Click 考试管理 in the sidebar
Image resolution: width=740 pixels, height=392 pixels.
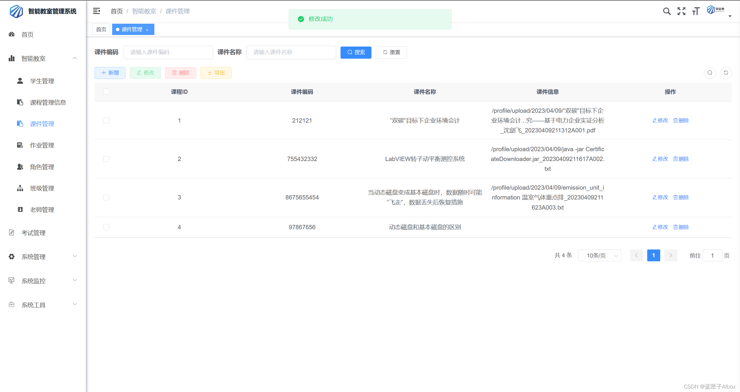pos(34,233)
